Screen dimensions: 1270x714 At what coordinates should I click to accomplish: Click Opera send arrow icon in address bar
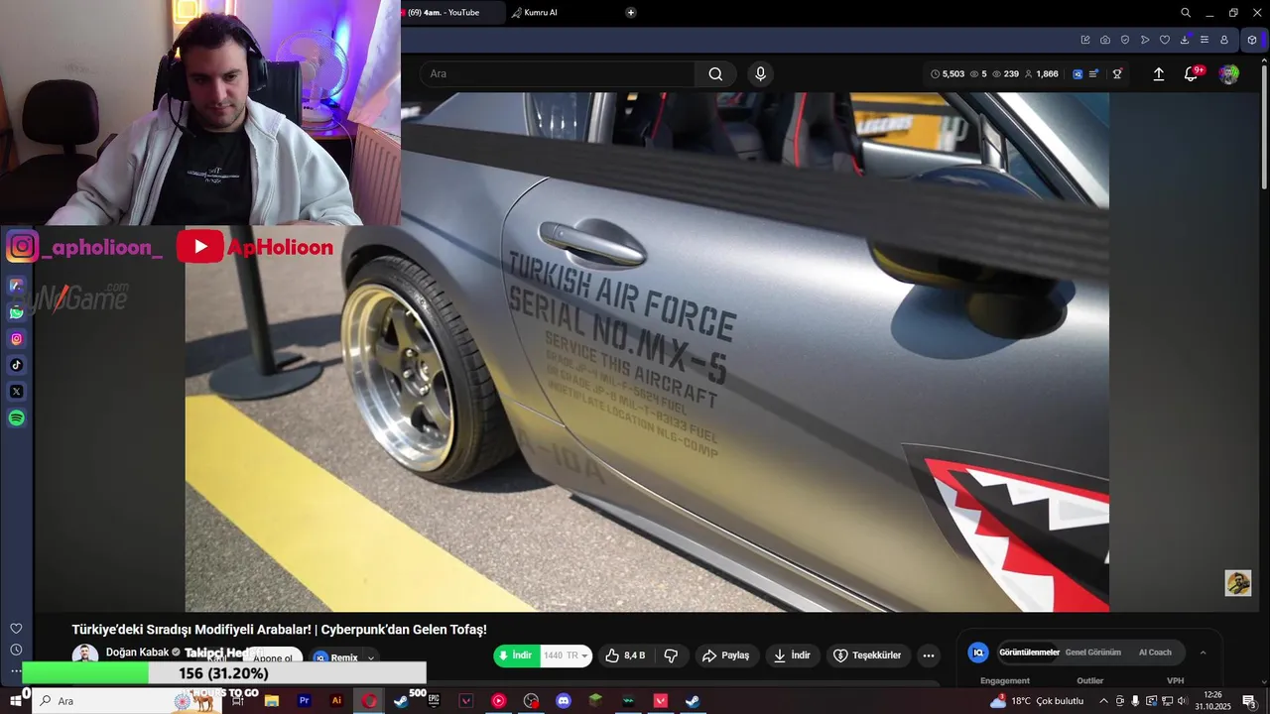tap(1145, 40)
